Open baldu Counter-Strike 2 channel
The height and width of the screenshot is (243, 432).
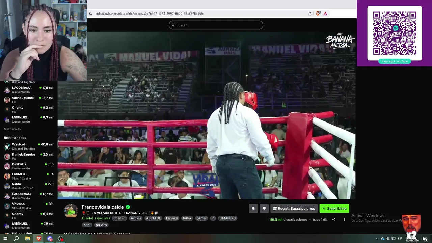pyautogui.click(x=29, y=186)
